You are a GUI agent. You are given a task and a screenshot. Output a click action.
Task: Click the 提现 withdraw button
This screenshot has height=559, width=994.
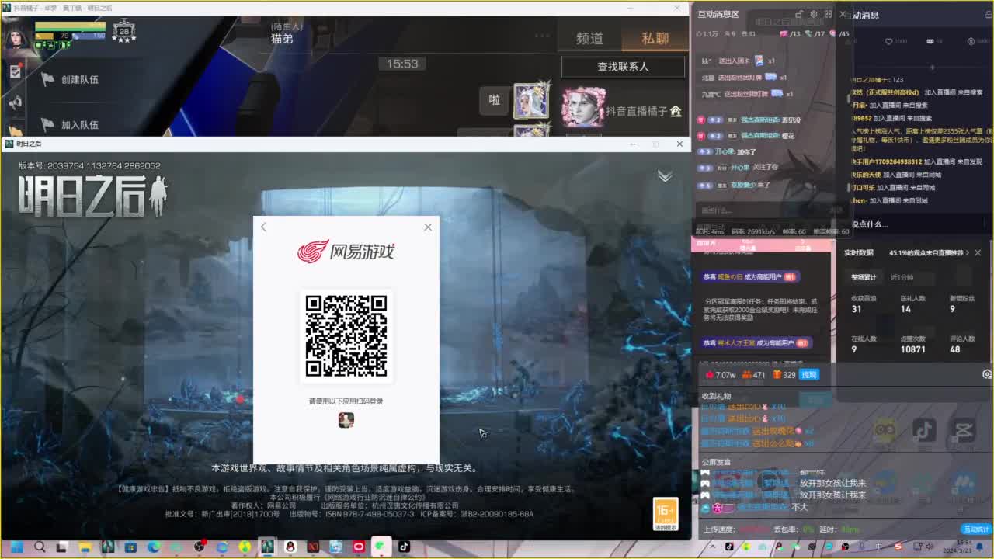coord(808,375)
